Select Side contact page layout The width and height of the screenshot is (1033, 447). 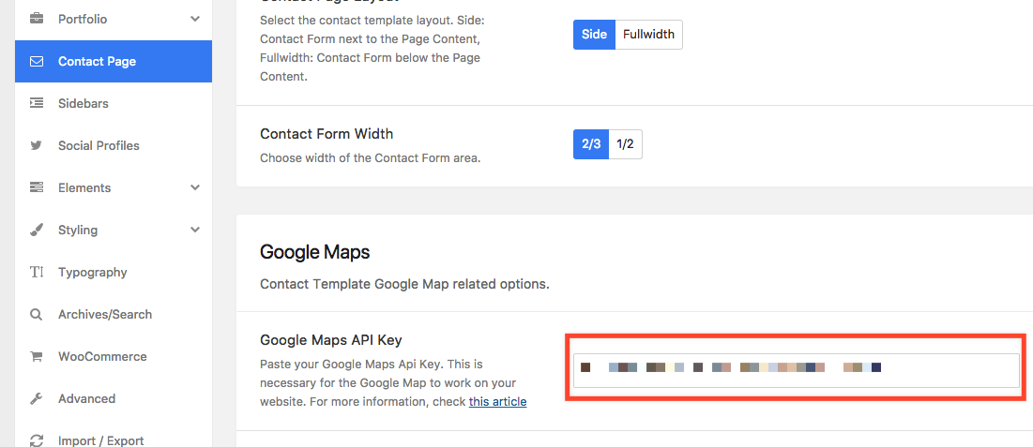[x=594, y=35]
